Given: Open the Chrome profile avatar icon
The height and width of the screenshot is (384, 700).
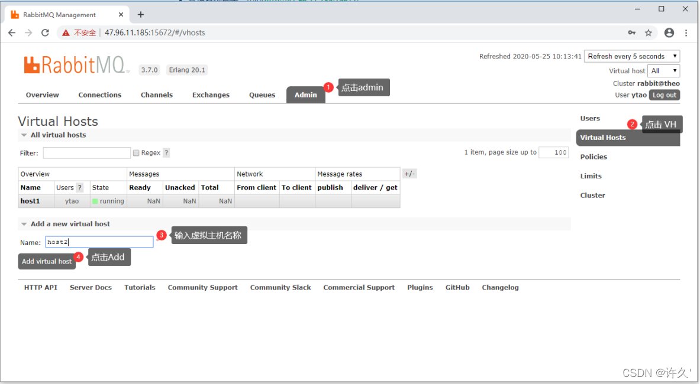Looking at the screenshot, I should [x=669, y=32].
